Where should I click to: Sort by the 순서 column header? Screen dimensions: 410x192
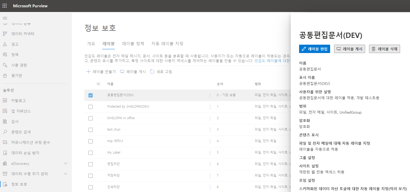coord(220,84)
